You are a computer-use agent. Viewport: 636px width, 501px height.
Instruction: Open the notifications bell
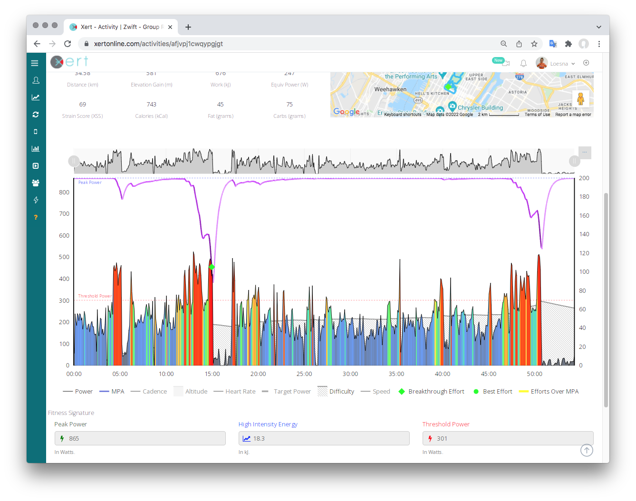pyautogui.click(x=523, y=63)
